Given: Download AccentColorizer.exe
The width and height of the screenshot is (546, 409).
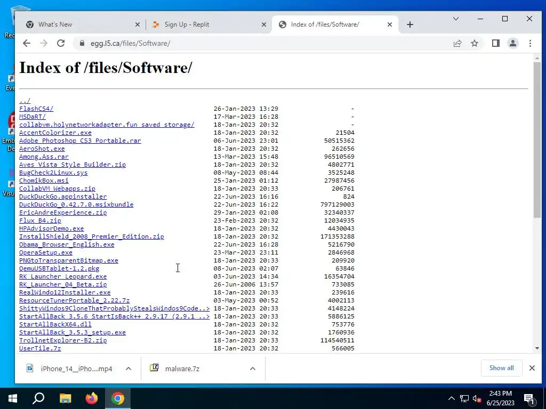Looking at the screenshot, I should coord(55,133).
